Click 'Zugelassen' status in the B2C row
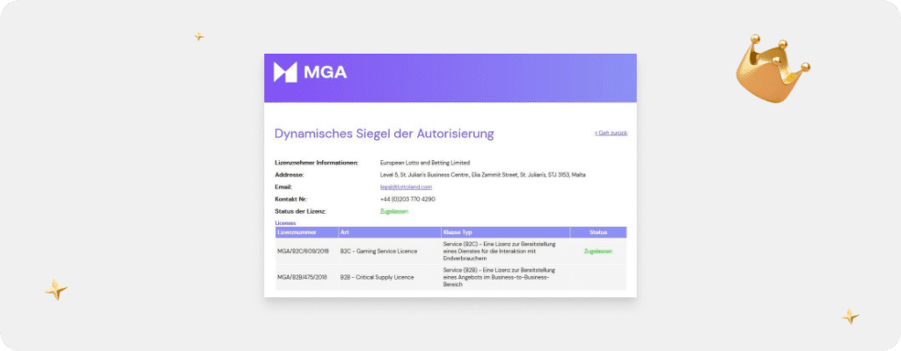 598,251
